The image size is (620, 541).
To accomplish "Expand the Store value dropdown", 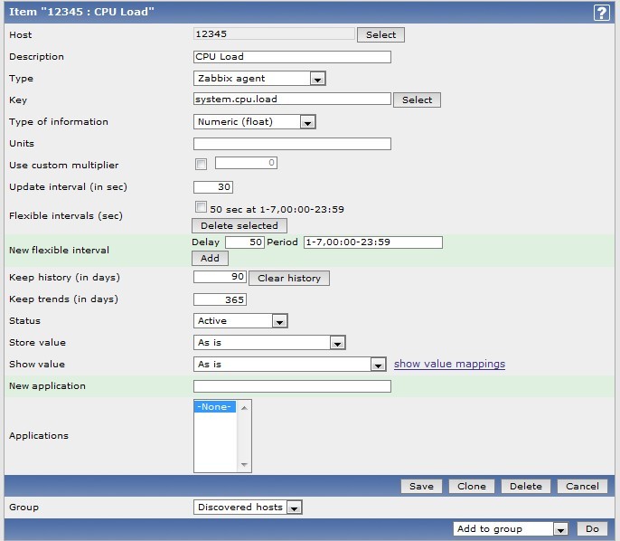I will pos(269,343).
